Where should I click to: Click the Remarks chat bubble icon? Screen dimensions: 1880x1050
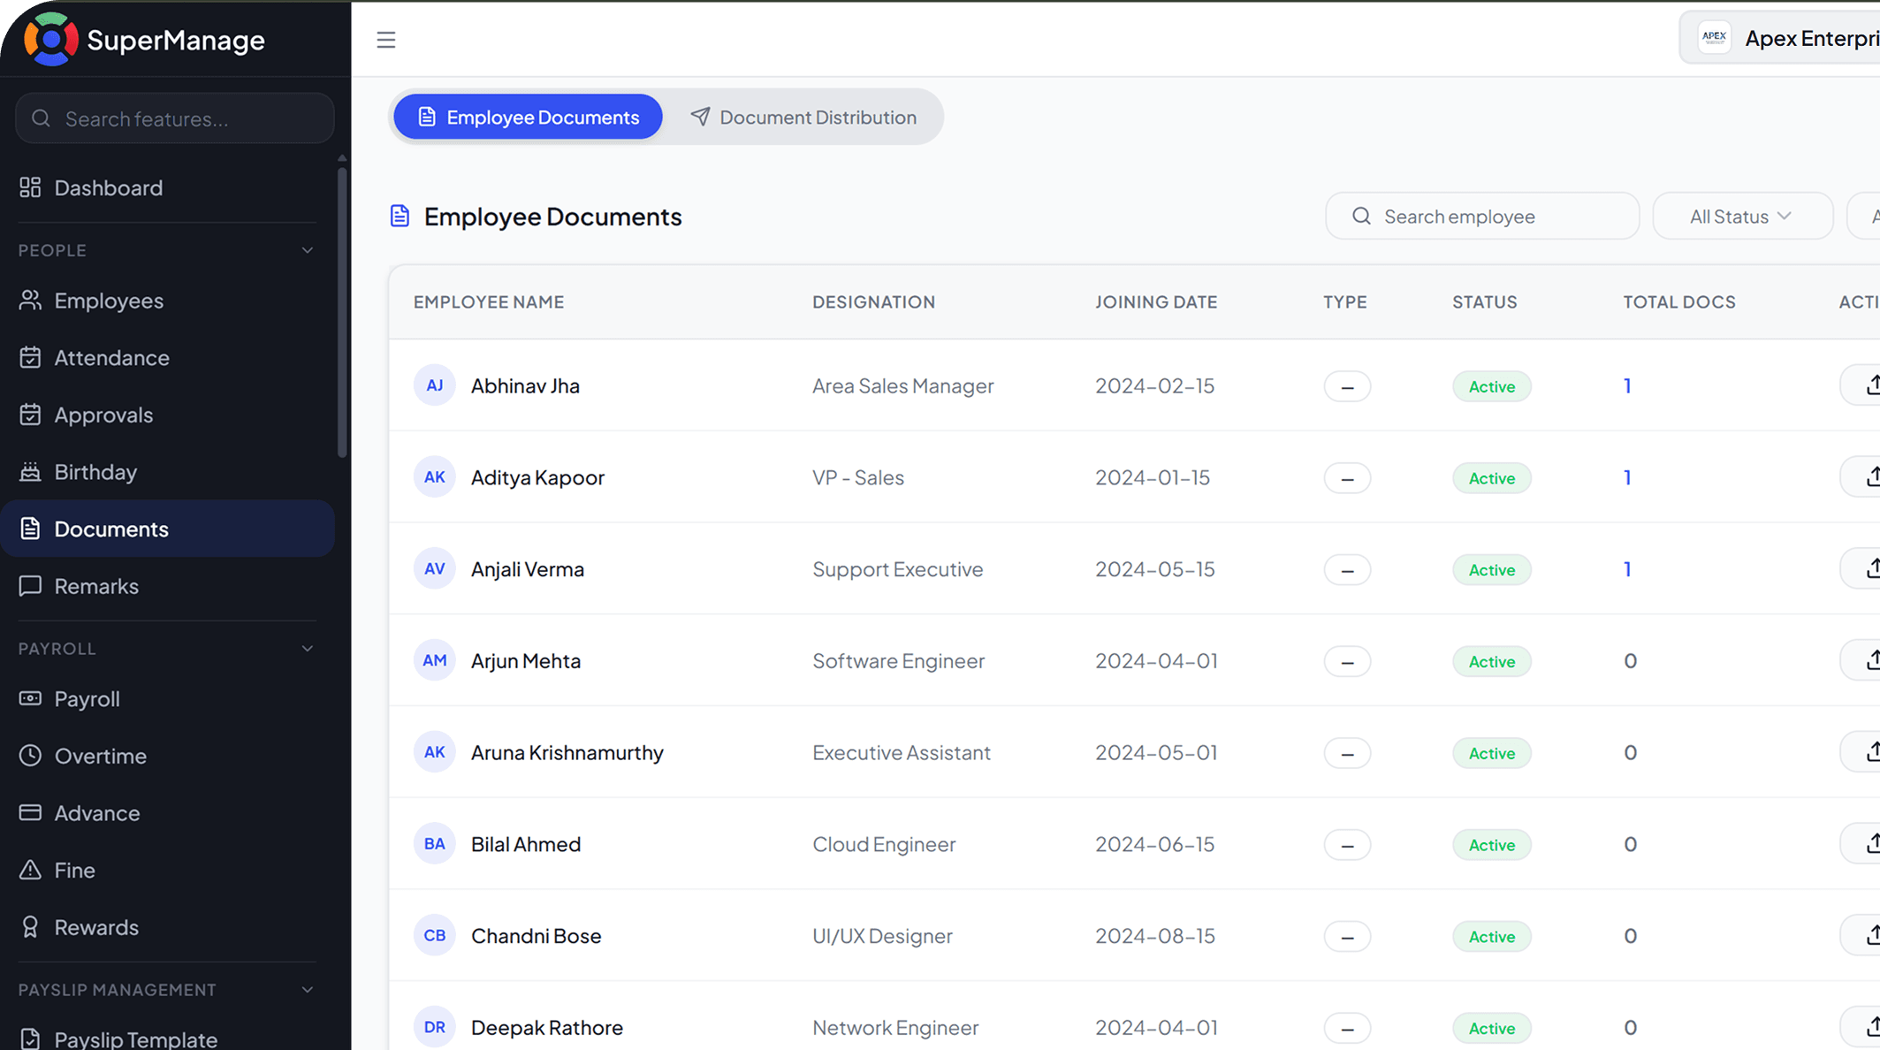click(30, 586)
